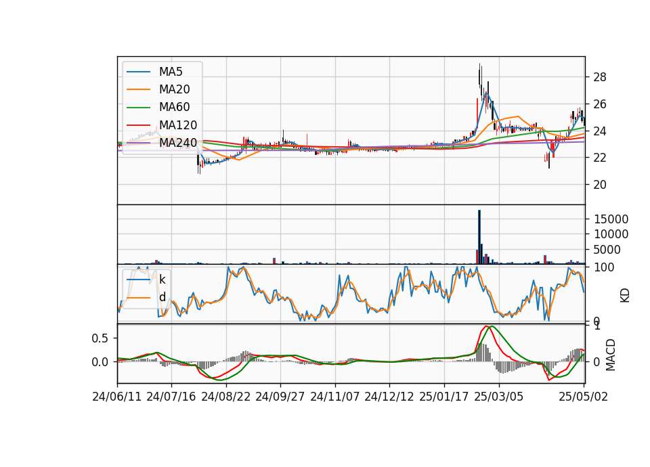The height and width of the screenshot is (467, 650).
Task: Click the tallest volume bar spike
Action: 479,237
